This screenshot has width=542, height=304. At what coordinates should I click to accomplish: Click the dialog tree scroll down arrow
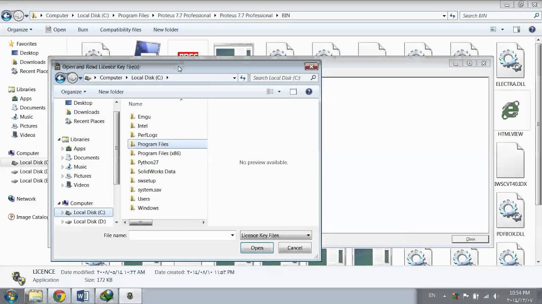pyautogui.click(x=116, y=222)
